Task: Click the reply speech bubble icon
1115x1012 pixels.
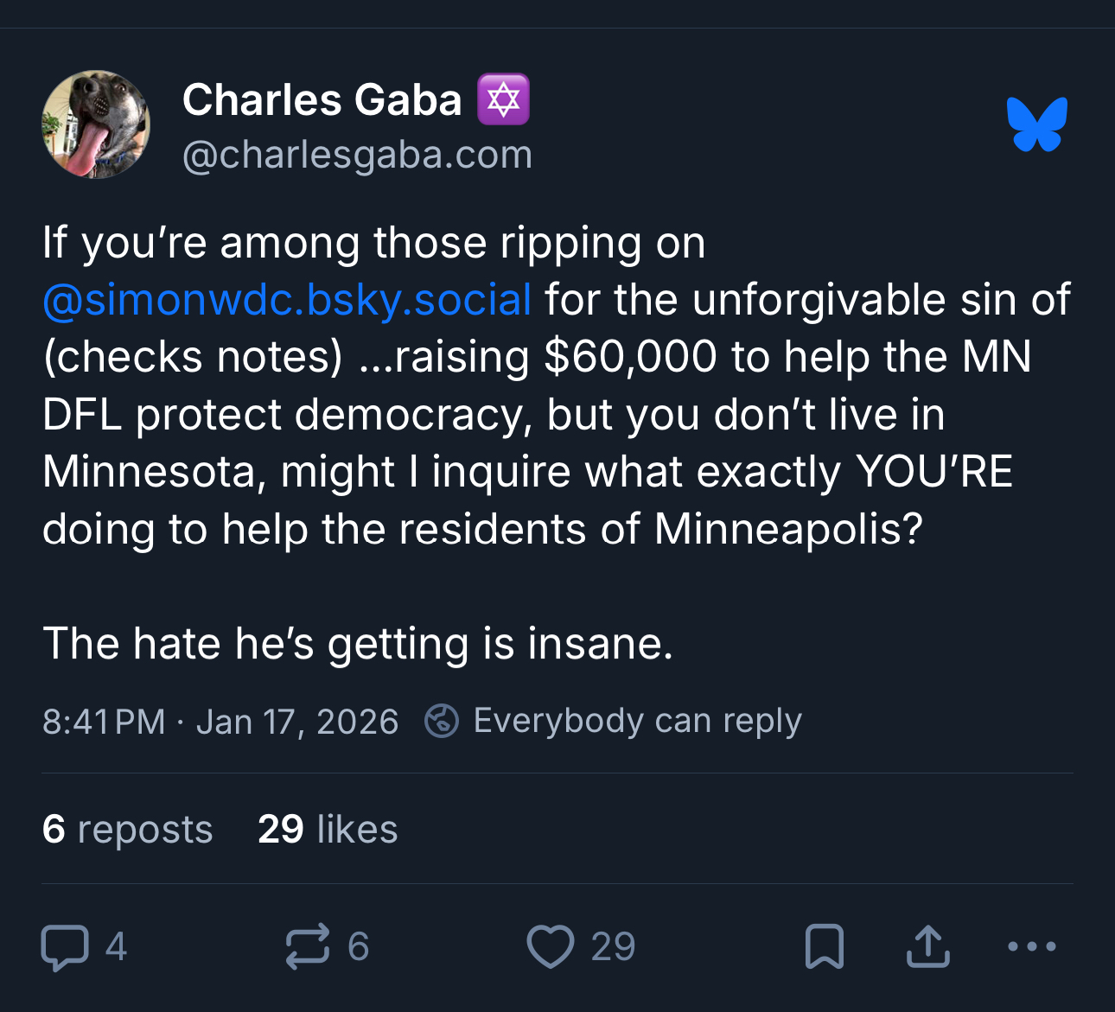Action: click(x=65, y=947)
